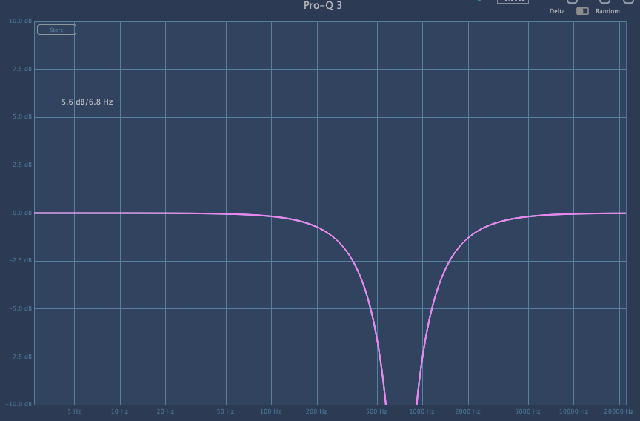Click the 5000 Hz frequency label

(527, 411)
